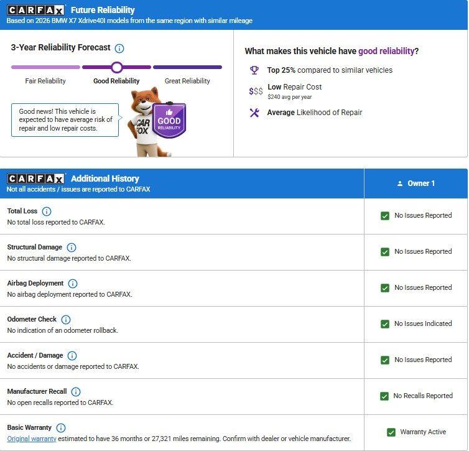This screenshot has width=469, height=451.
Task: Click the Car Fox Good Reliability badge
Action: (x=169, y=121)
